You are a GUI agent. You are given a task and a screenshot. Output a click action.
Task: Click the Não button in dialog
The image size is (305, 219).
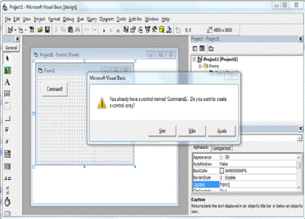tap(192, 131)
